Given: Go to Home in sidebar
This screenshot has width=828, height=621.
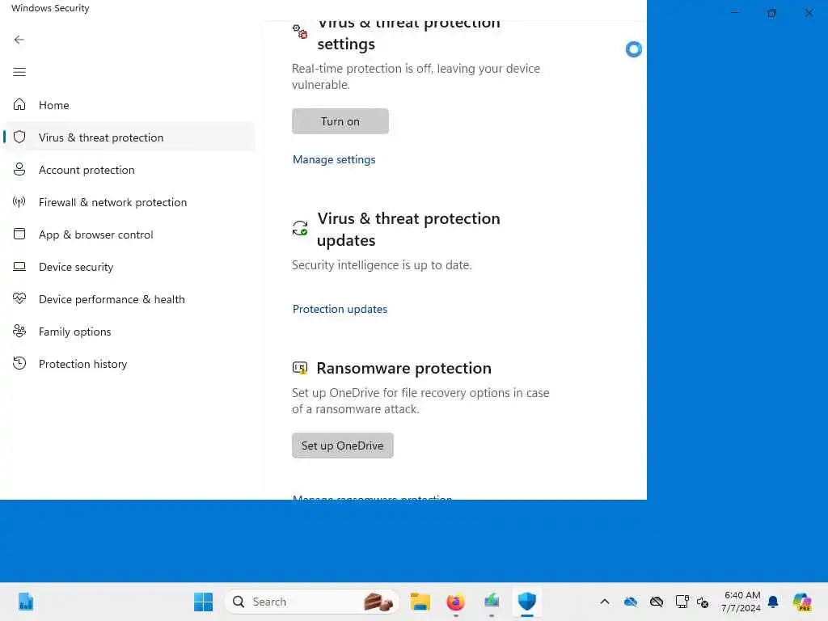Looking at the screenshot, I should pos(129,105).
